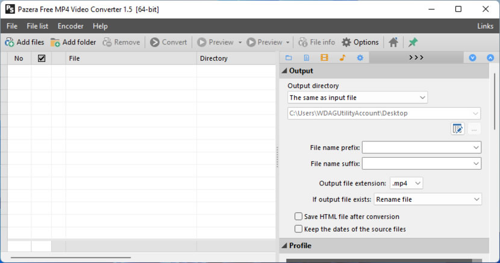Open the Output directory dropdown
The height and width of the screenshot is (263, 500).
click(357, 97)
